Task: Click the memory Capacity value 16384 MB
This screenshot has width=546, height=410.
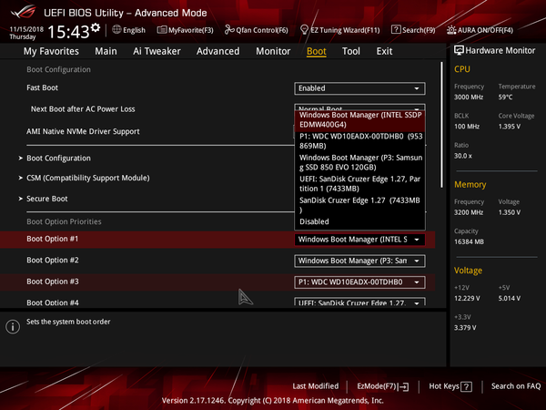Action: (469, 242)
